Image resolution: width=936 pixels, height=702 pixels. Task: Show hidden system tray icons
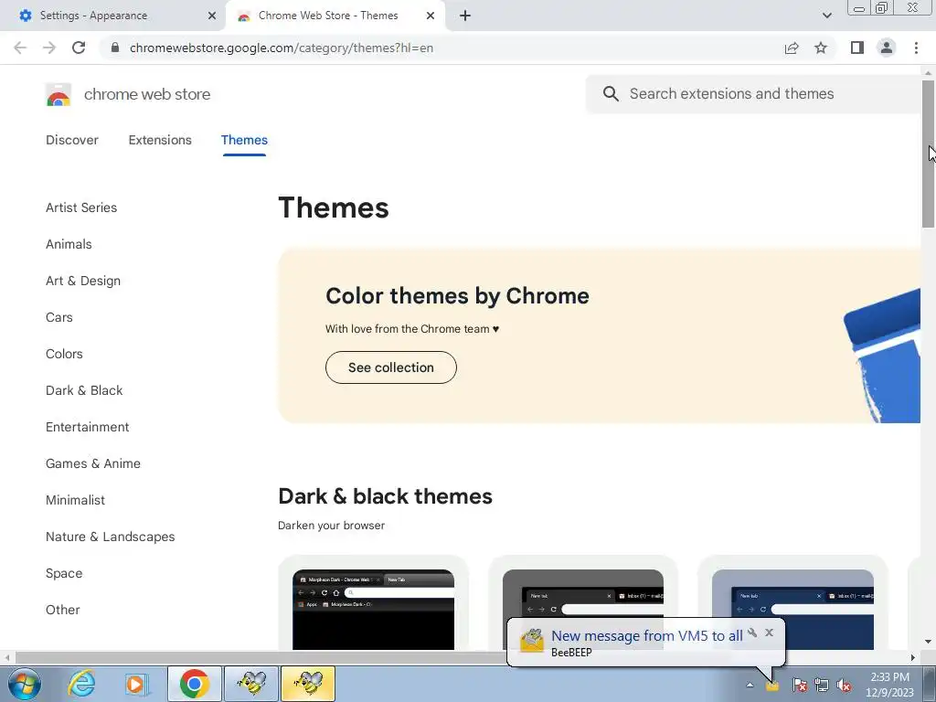pos(750,685)
